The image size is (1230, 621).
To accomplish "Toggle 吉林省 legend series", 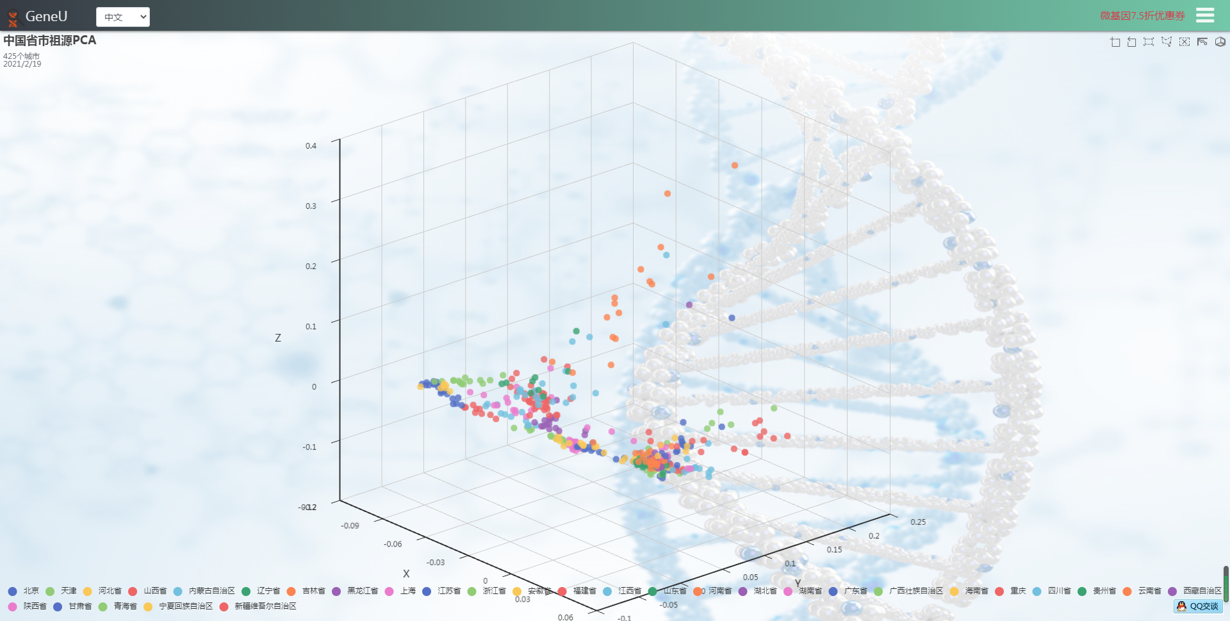I will click(306, 591).
